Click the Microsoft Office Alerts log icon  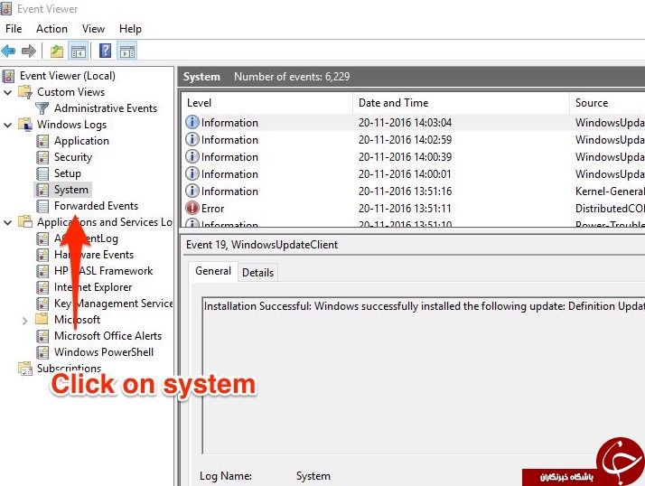click(x=42, y=336)
